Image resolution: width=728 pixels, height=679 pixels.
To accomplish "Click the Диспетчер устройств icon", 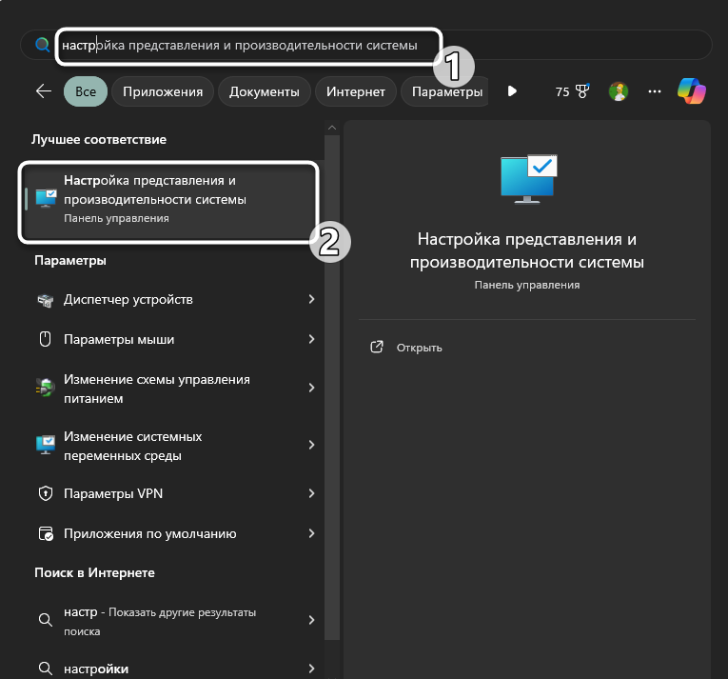I will [46, 300].
